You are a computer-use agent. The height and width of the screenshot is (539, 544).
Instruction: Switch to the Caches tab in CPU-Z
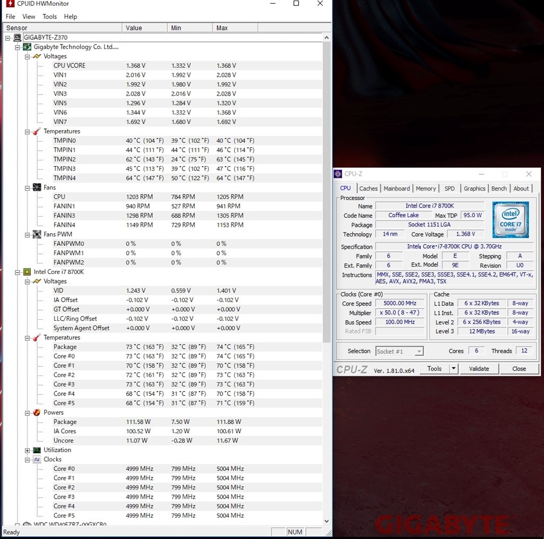point(368,189)
